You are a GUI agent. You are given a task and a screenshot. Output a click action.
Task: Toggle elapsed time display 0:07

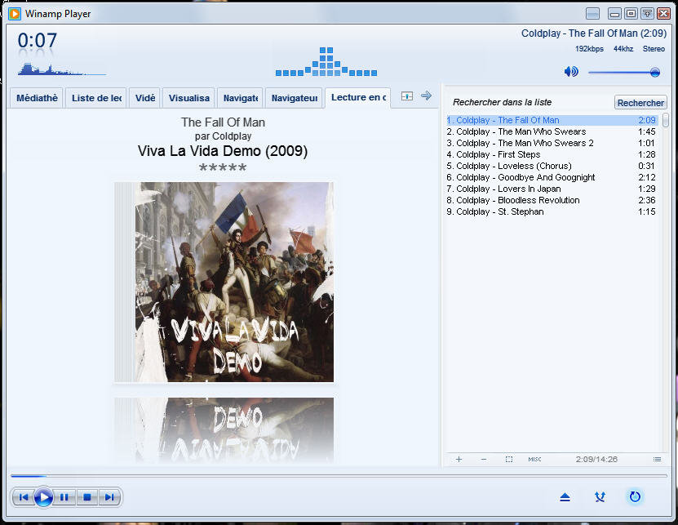click(x=38, y=41)
